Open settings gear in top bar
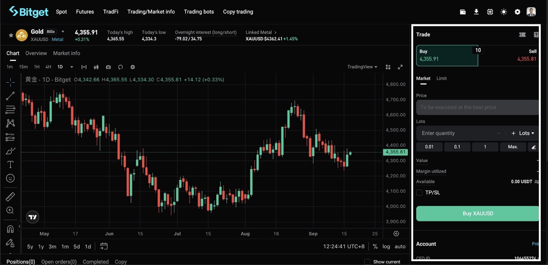This screenshot has height=265, width=548. 518,12
